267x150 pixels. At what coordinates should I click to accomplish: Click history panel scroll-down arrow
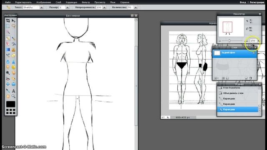pos(259,110)
